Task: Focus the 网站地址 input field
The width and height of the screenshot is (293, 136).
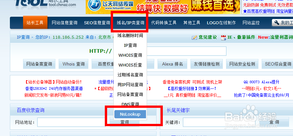Action: 72,122
